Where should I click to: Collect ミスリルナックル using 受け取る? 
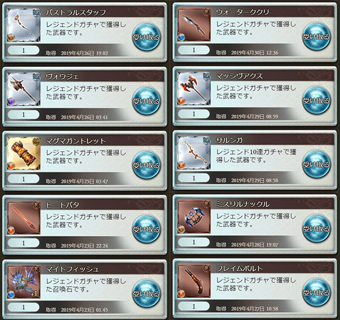click(x=316, y=229)
